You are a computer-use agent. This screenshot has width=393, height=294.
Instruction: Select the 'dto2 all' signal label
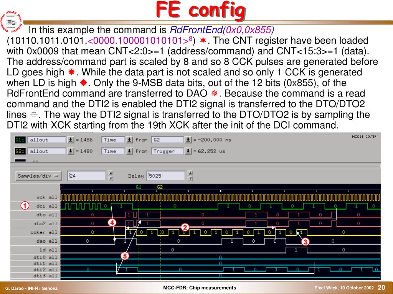tap(46, 224)
